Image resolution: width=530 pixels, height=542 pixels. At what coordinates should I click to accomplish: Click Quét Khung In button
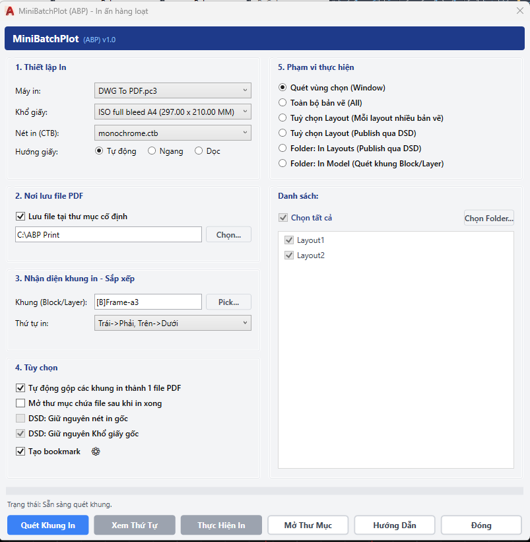tap(48, 525)
